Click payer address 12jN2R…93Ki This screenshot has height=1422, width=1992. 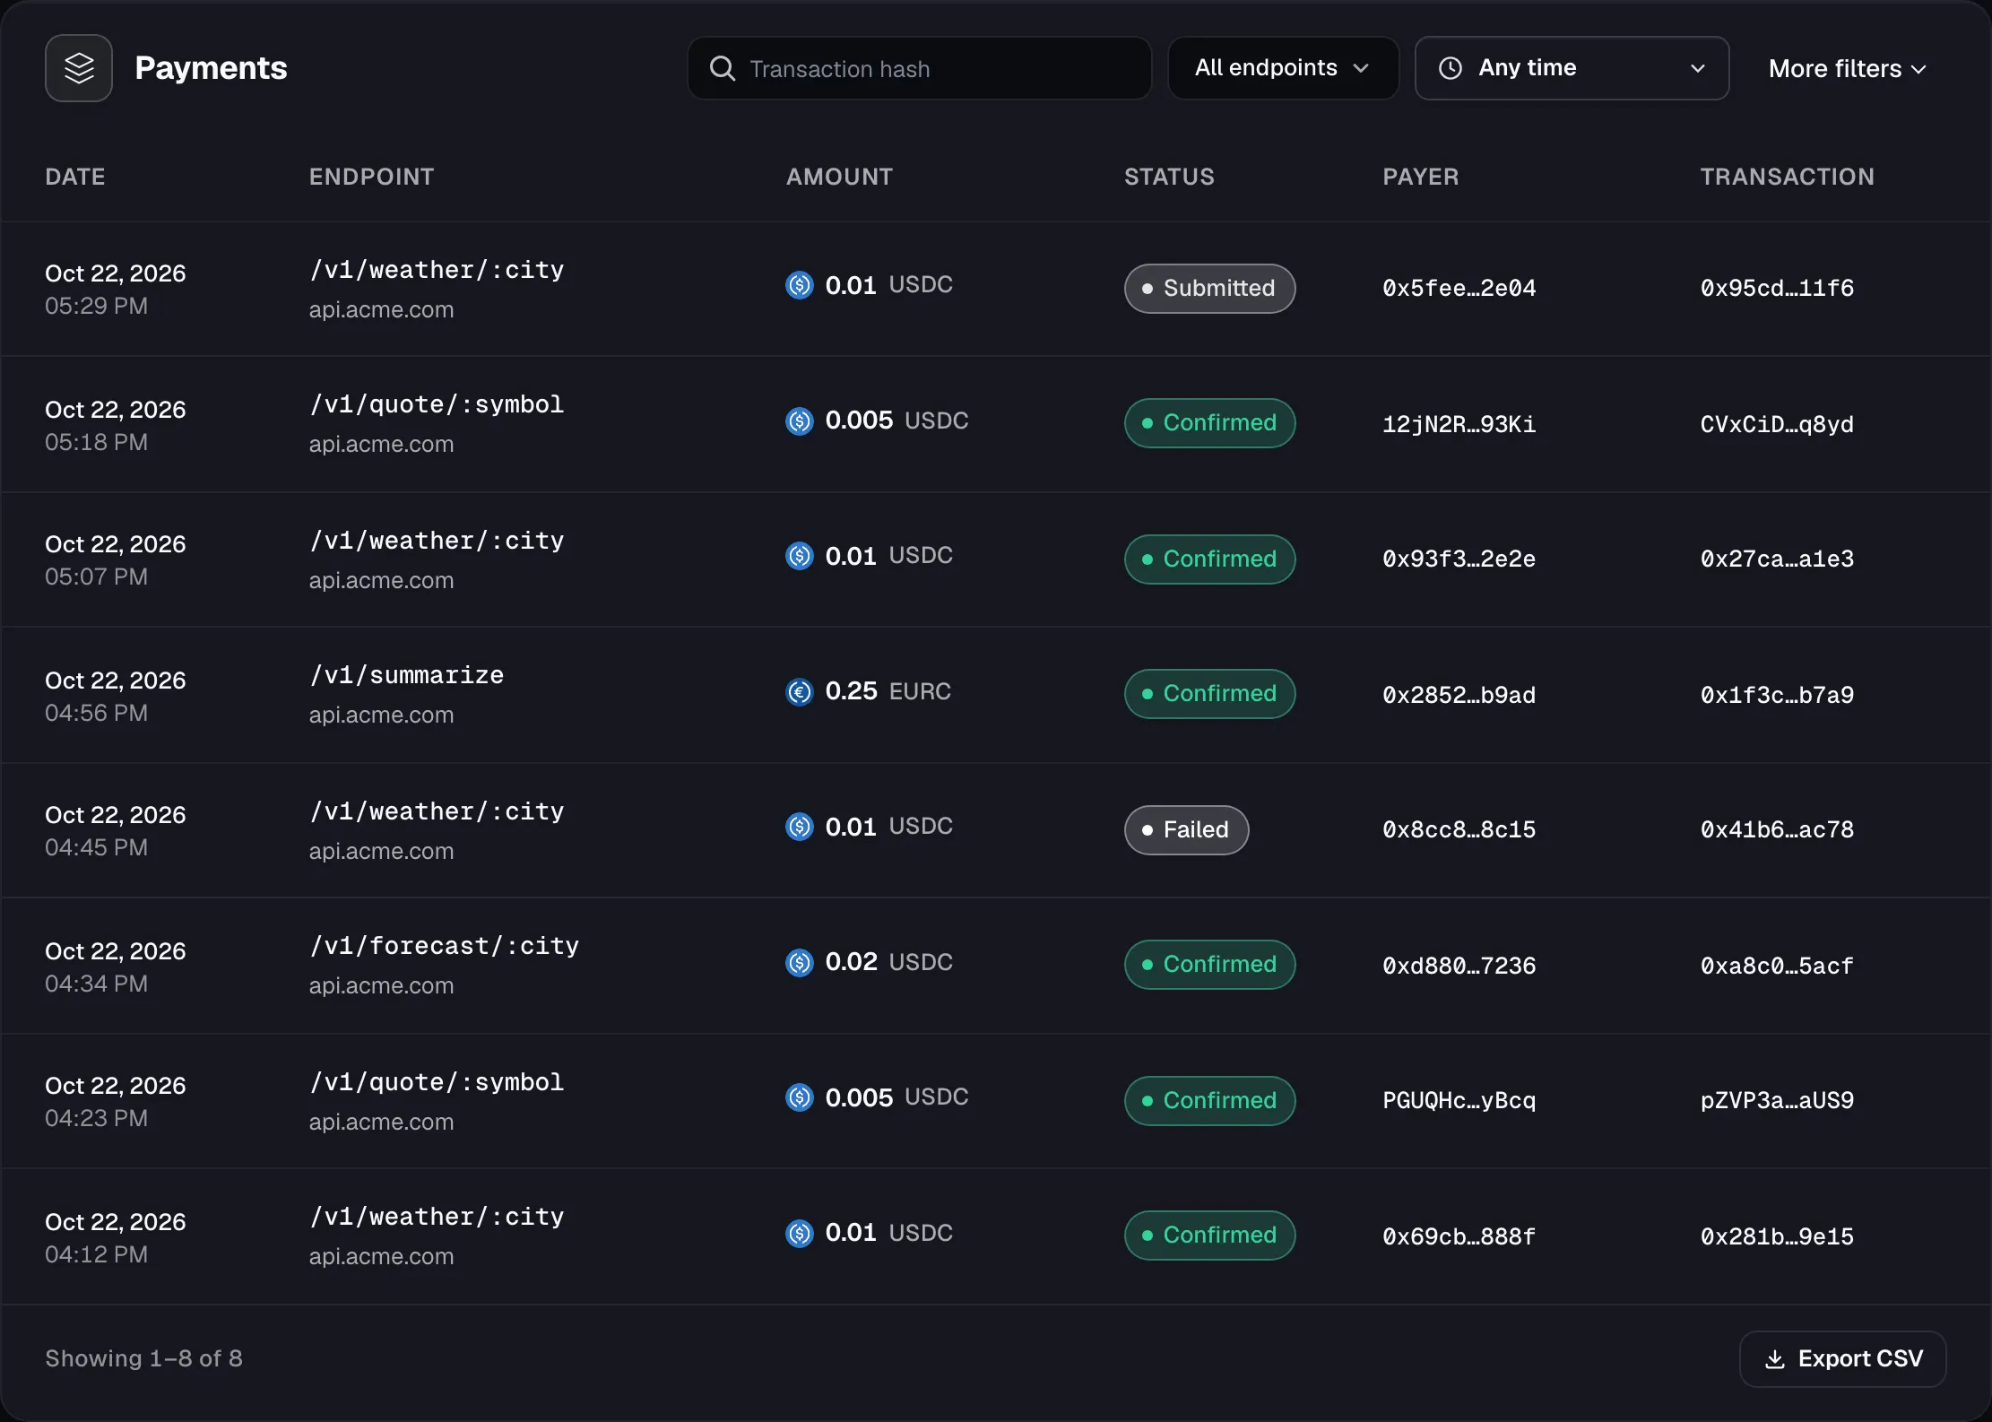tap(1459, 424)
